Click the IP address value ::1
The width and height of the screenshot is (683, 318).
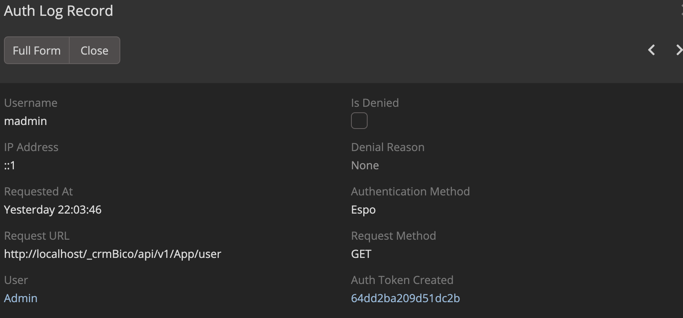(10, 165)
